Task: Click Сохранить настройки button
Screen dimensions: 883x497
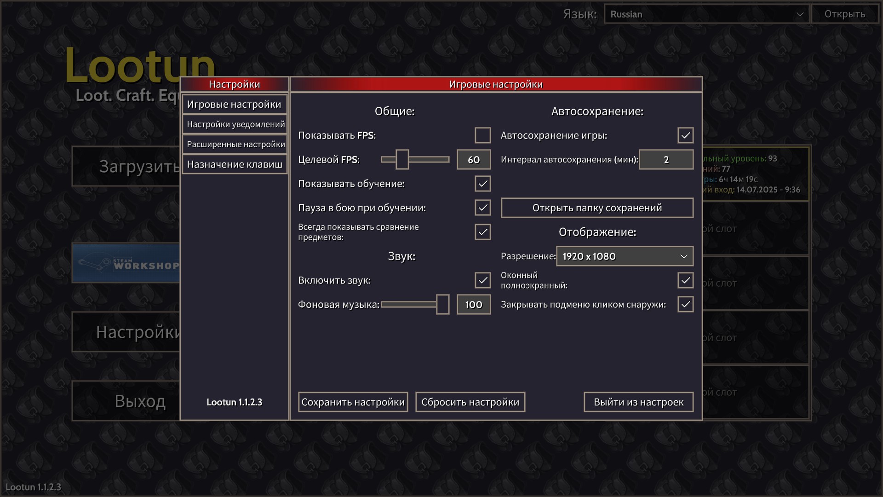Action: (353, 402)
